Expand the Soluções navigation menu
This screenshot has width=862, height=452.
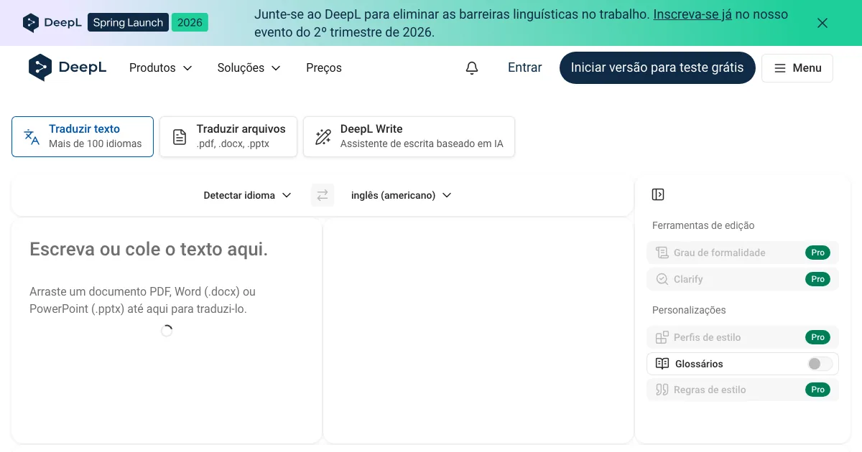[x=249, y=68]
